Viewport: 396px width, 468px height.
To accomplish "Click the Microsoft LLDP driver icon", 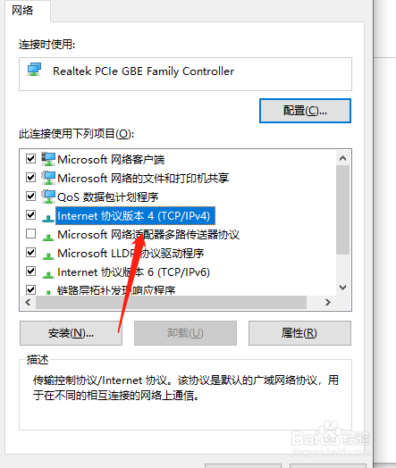I will (48, 255).
